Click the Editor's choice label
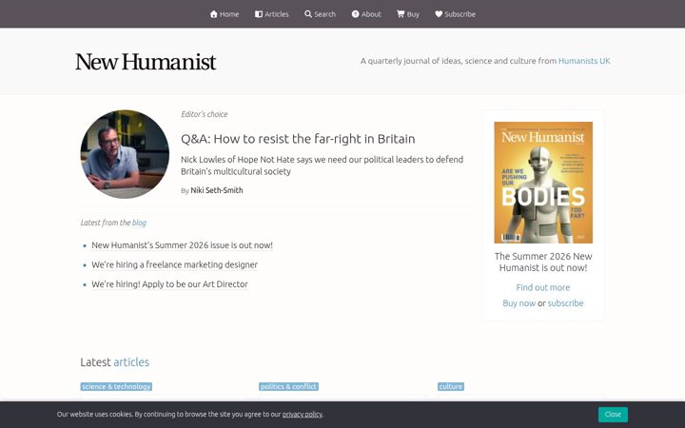 (x=205, y=114)
